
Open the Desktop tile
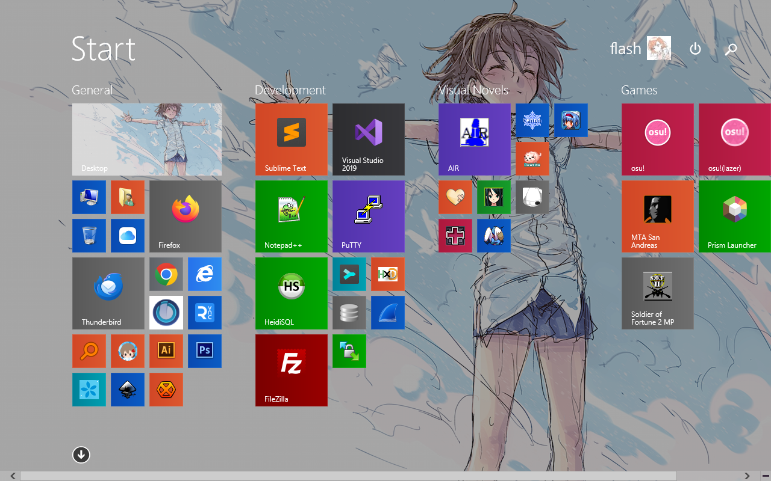click(x=147, y=139)
